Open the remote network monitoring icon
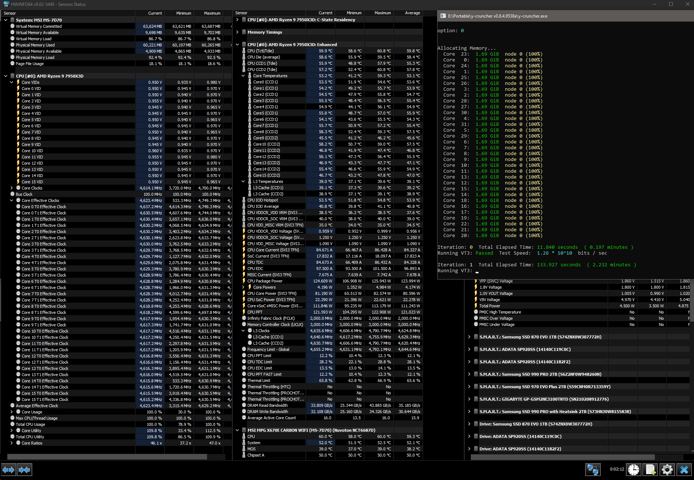The width and height of the screenshot is (694, 480). click(593, 469)
